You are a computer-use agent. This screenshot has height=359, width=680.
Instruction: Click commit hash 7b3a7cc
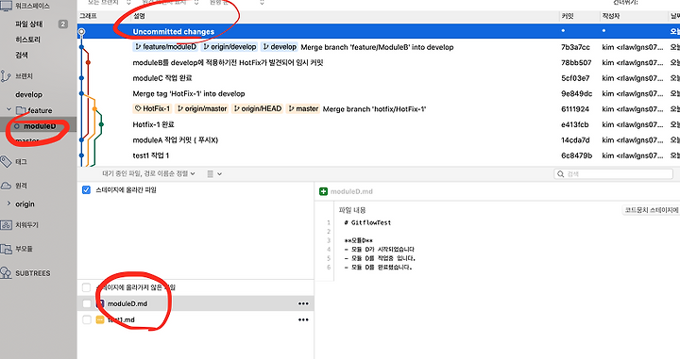575,47
